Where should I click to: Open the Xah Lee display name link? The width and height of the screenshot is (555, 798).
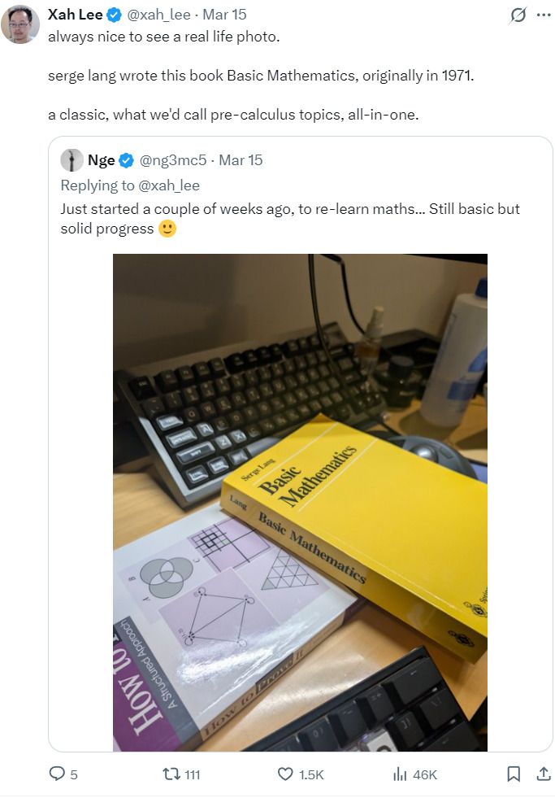tap(76, 15)
